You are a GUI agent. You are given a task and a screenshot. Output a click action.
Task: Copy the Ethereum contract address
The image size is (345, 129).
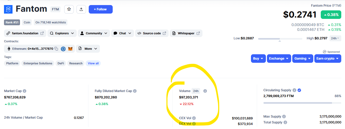pos(56,49)
